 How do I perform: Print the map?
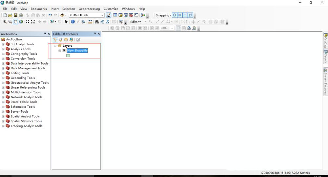point(21,15)
